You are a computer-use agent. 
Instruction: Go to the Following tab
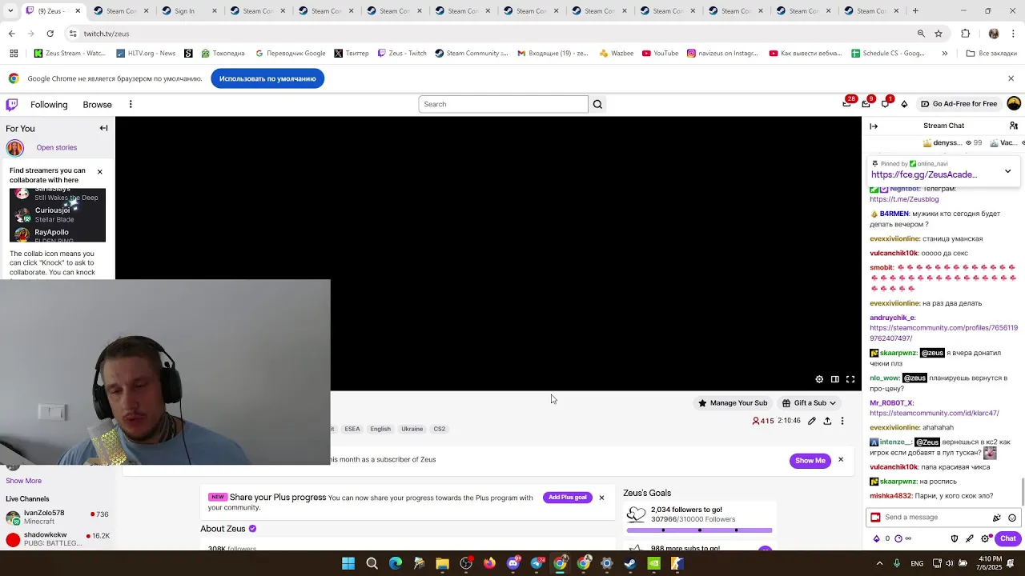click(x=49, y=105)
